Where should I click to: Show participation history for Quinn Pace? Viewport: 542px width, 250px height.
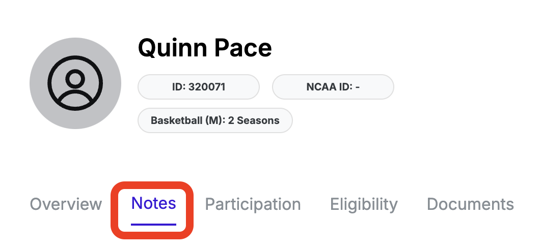click(253, 204)
